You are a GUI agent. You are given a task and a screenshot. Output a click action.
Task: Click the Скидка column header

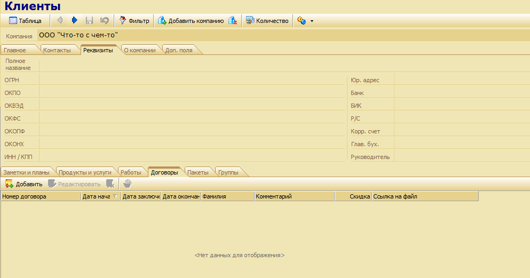(353, 196)
